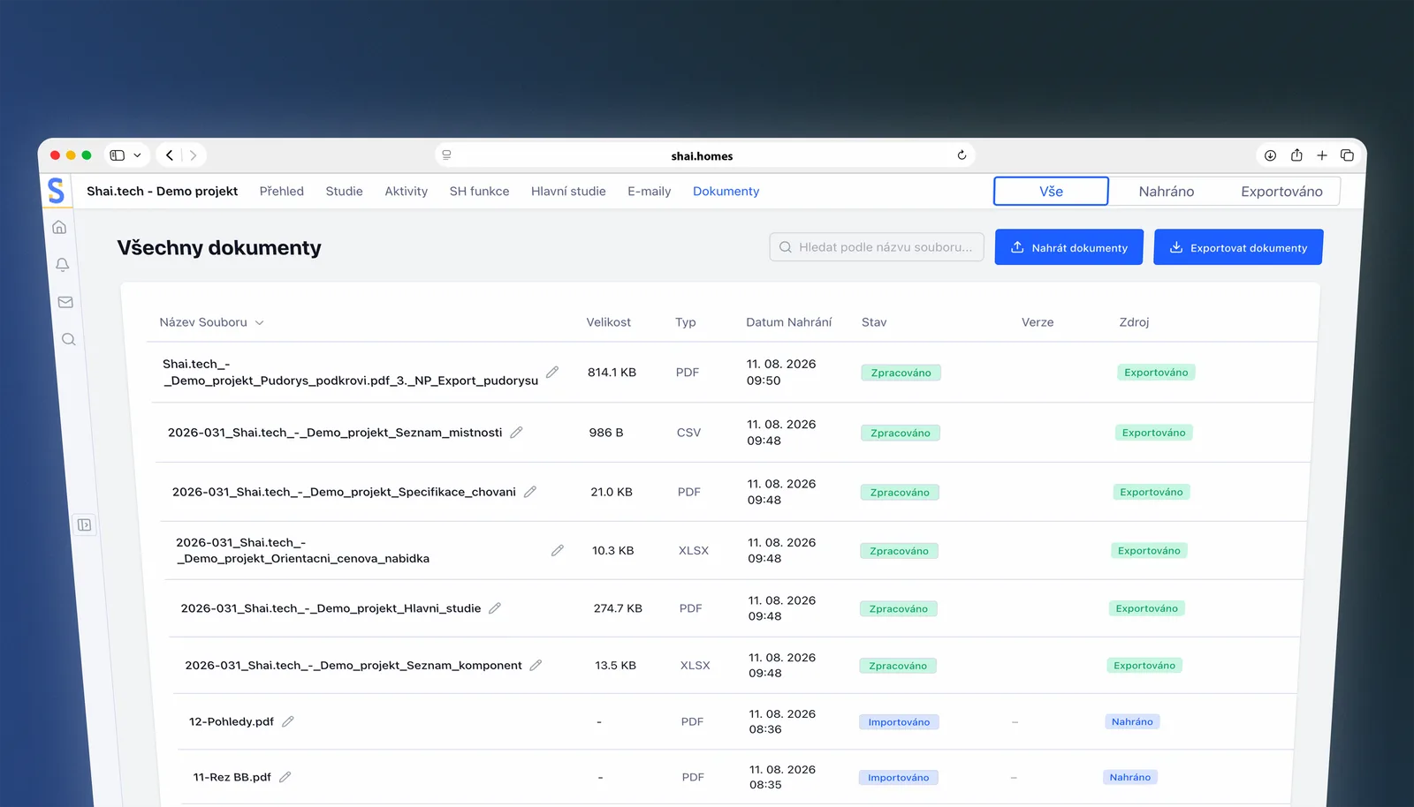Viewport: 1414px width, 807px height.
Task: Open 2026-031 Hlavni_studie file name
Action: (331, 608)
